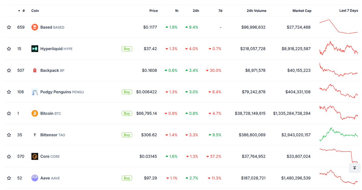Open Pudgy Penguins PENGU link

pos(62,92)
